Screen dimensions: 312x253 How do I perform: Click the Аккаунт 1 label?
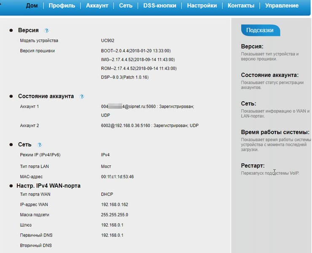29,106
